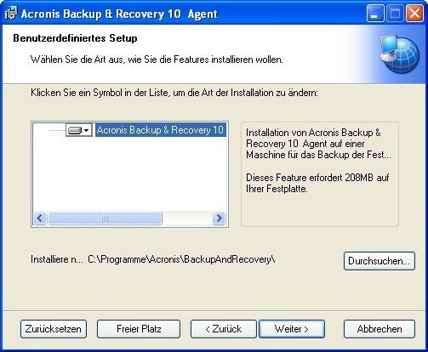428x352 pixels.
Task: Click the 'Dieses Feature erfordert 208MB' description text
Action: point(317,183)
